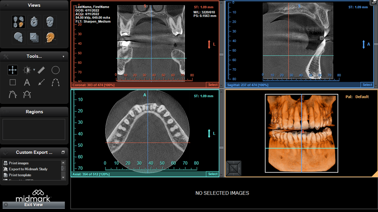Choose Print images in export list
378x212 pixels.
coord(19,163)
